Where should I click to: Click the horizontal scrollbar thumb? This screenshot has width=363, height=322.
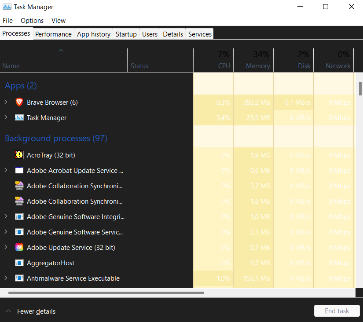pyautogui.click(x=106, y=293)
